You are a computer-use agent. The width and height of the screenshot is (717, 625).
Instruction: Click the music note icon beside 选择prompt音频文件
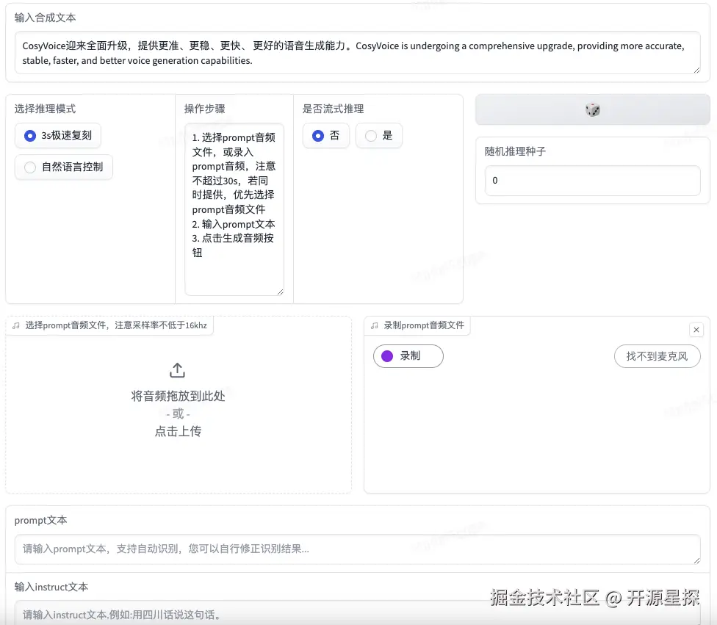pyautogui.click(x=16, y=325)
